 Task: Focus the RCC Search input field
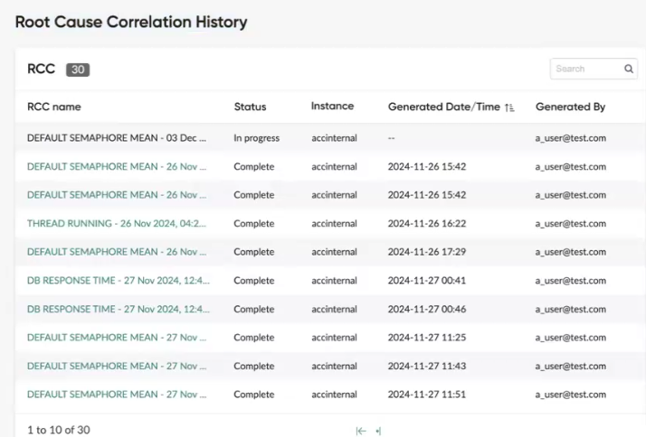click(587, 69)
